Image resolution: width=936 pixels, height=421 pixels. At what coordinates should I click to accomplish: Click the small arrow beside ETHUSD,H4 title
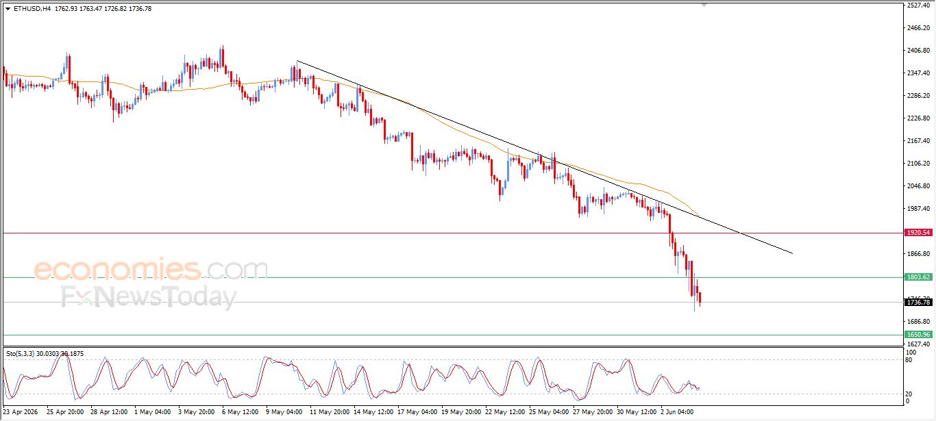[8, 9]
